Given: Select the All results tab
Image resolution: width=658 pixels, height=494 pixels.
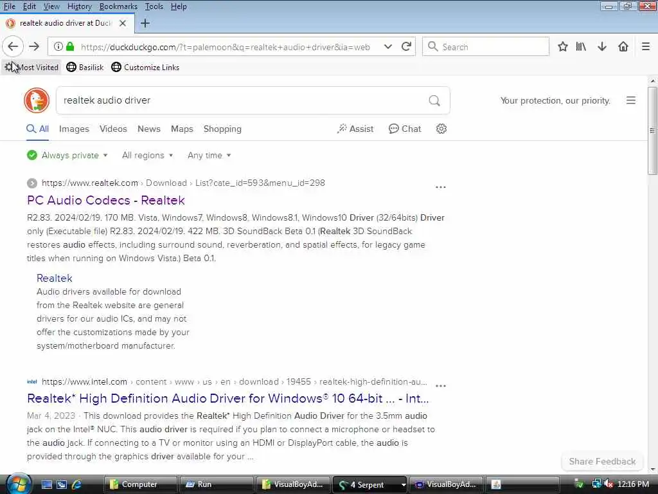Looking at the screenshot, I should tap(37, 129).
